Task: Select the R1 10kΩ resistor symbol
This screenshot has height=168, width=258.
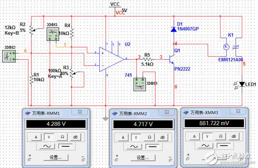Action: [x=31, y=79]
